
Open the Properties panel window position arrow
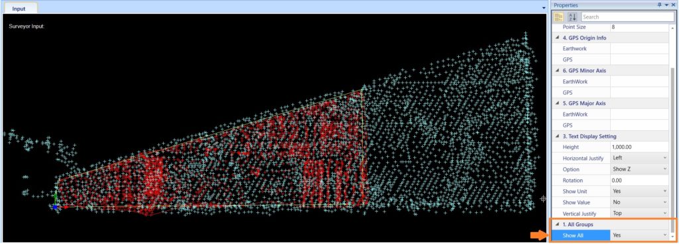(x=666, y=5)
